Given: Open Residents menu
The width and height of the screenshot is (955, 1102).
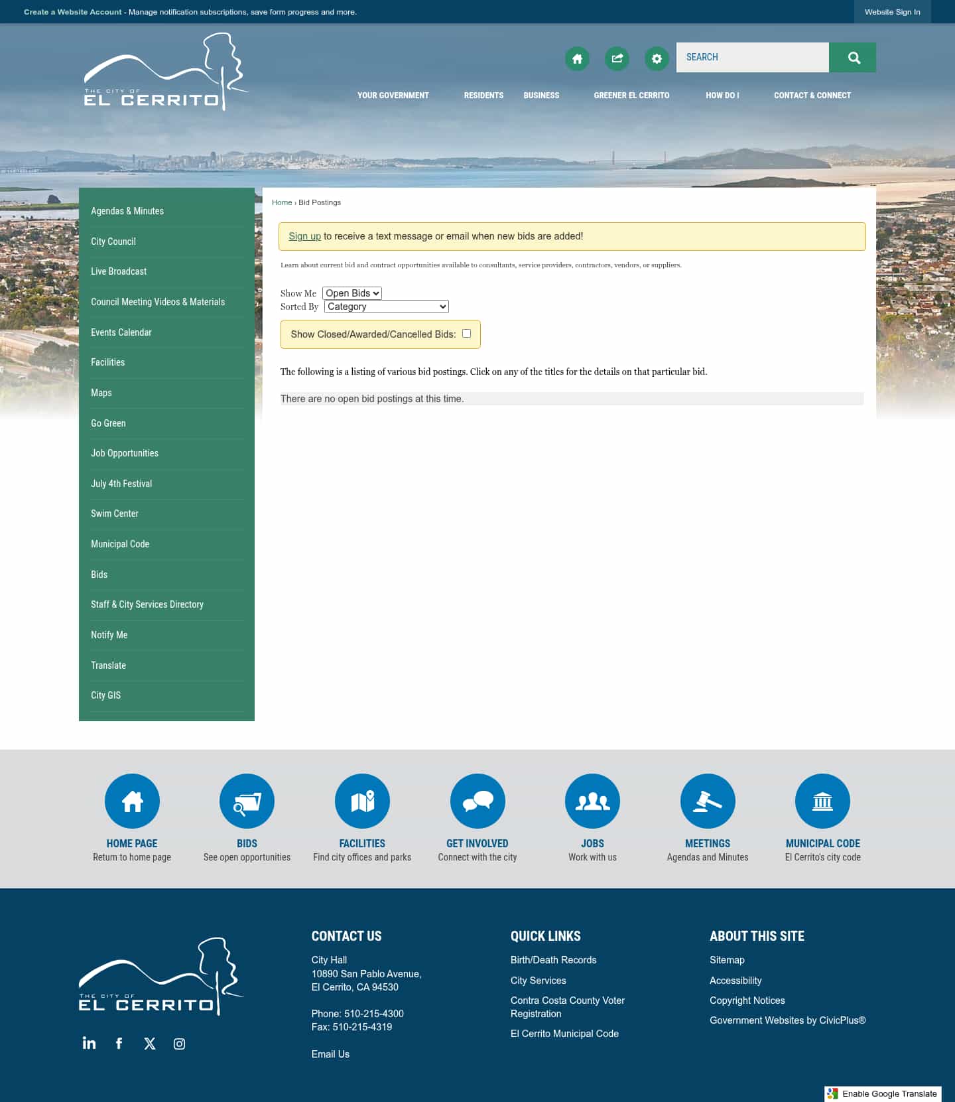Looking at the screenshot, I should click(x=483, y=96).
